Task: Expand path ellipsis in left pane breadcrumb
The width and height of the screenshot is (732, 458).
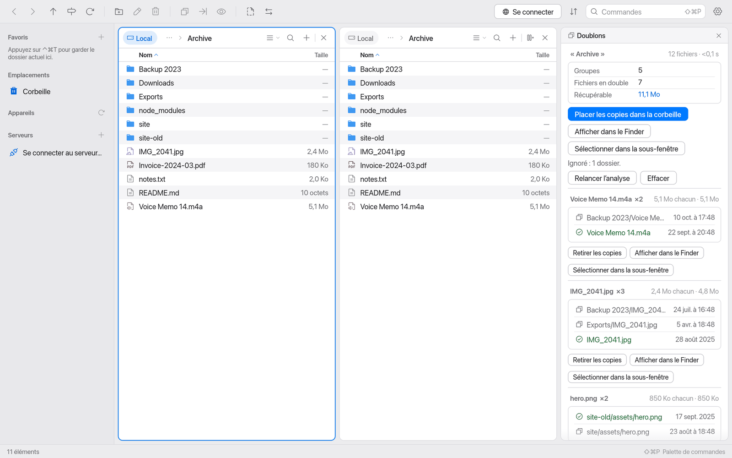Action: tap(169, 38)
